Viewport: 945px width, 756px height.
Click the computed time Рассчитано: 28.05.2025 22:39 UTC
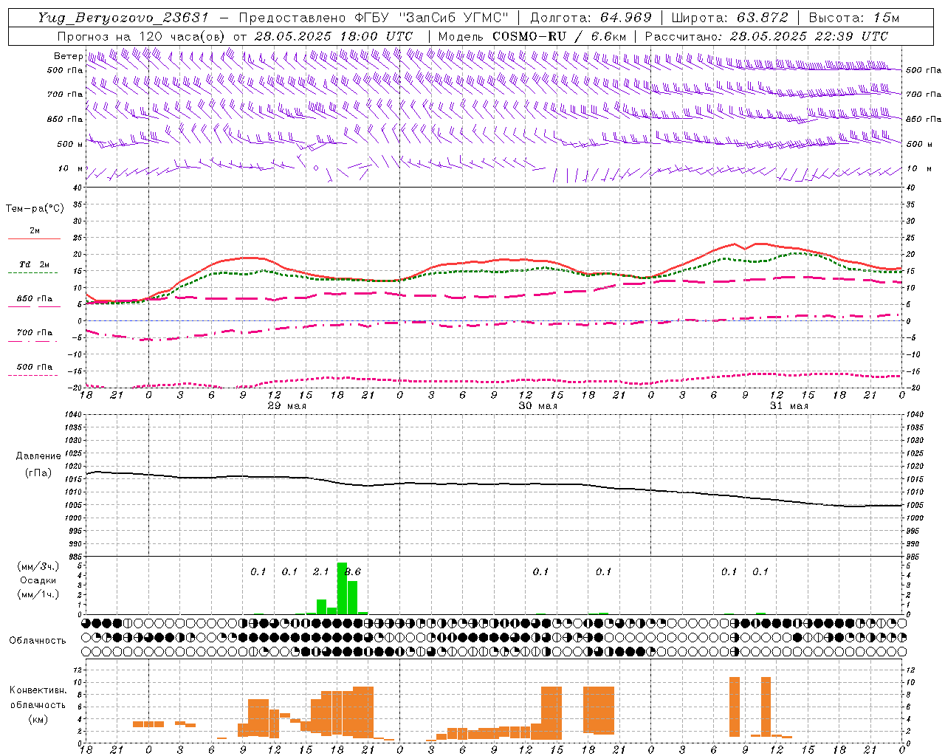(x=766, y=36)
